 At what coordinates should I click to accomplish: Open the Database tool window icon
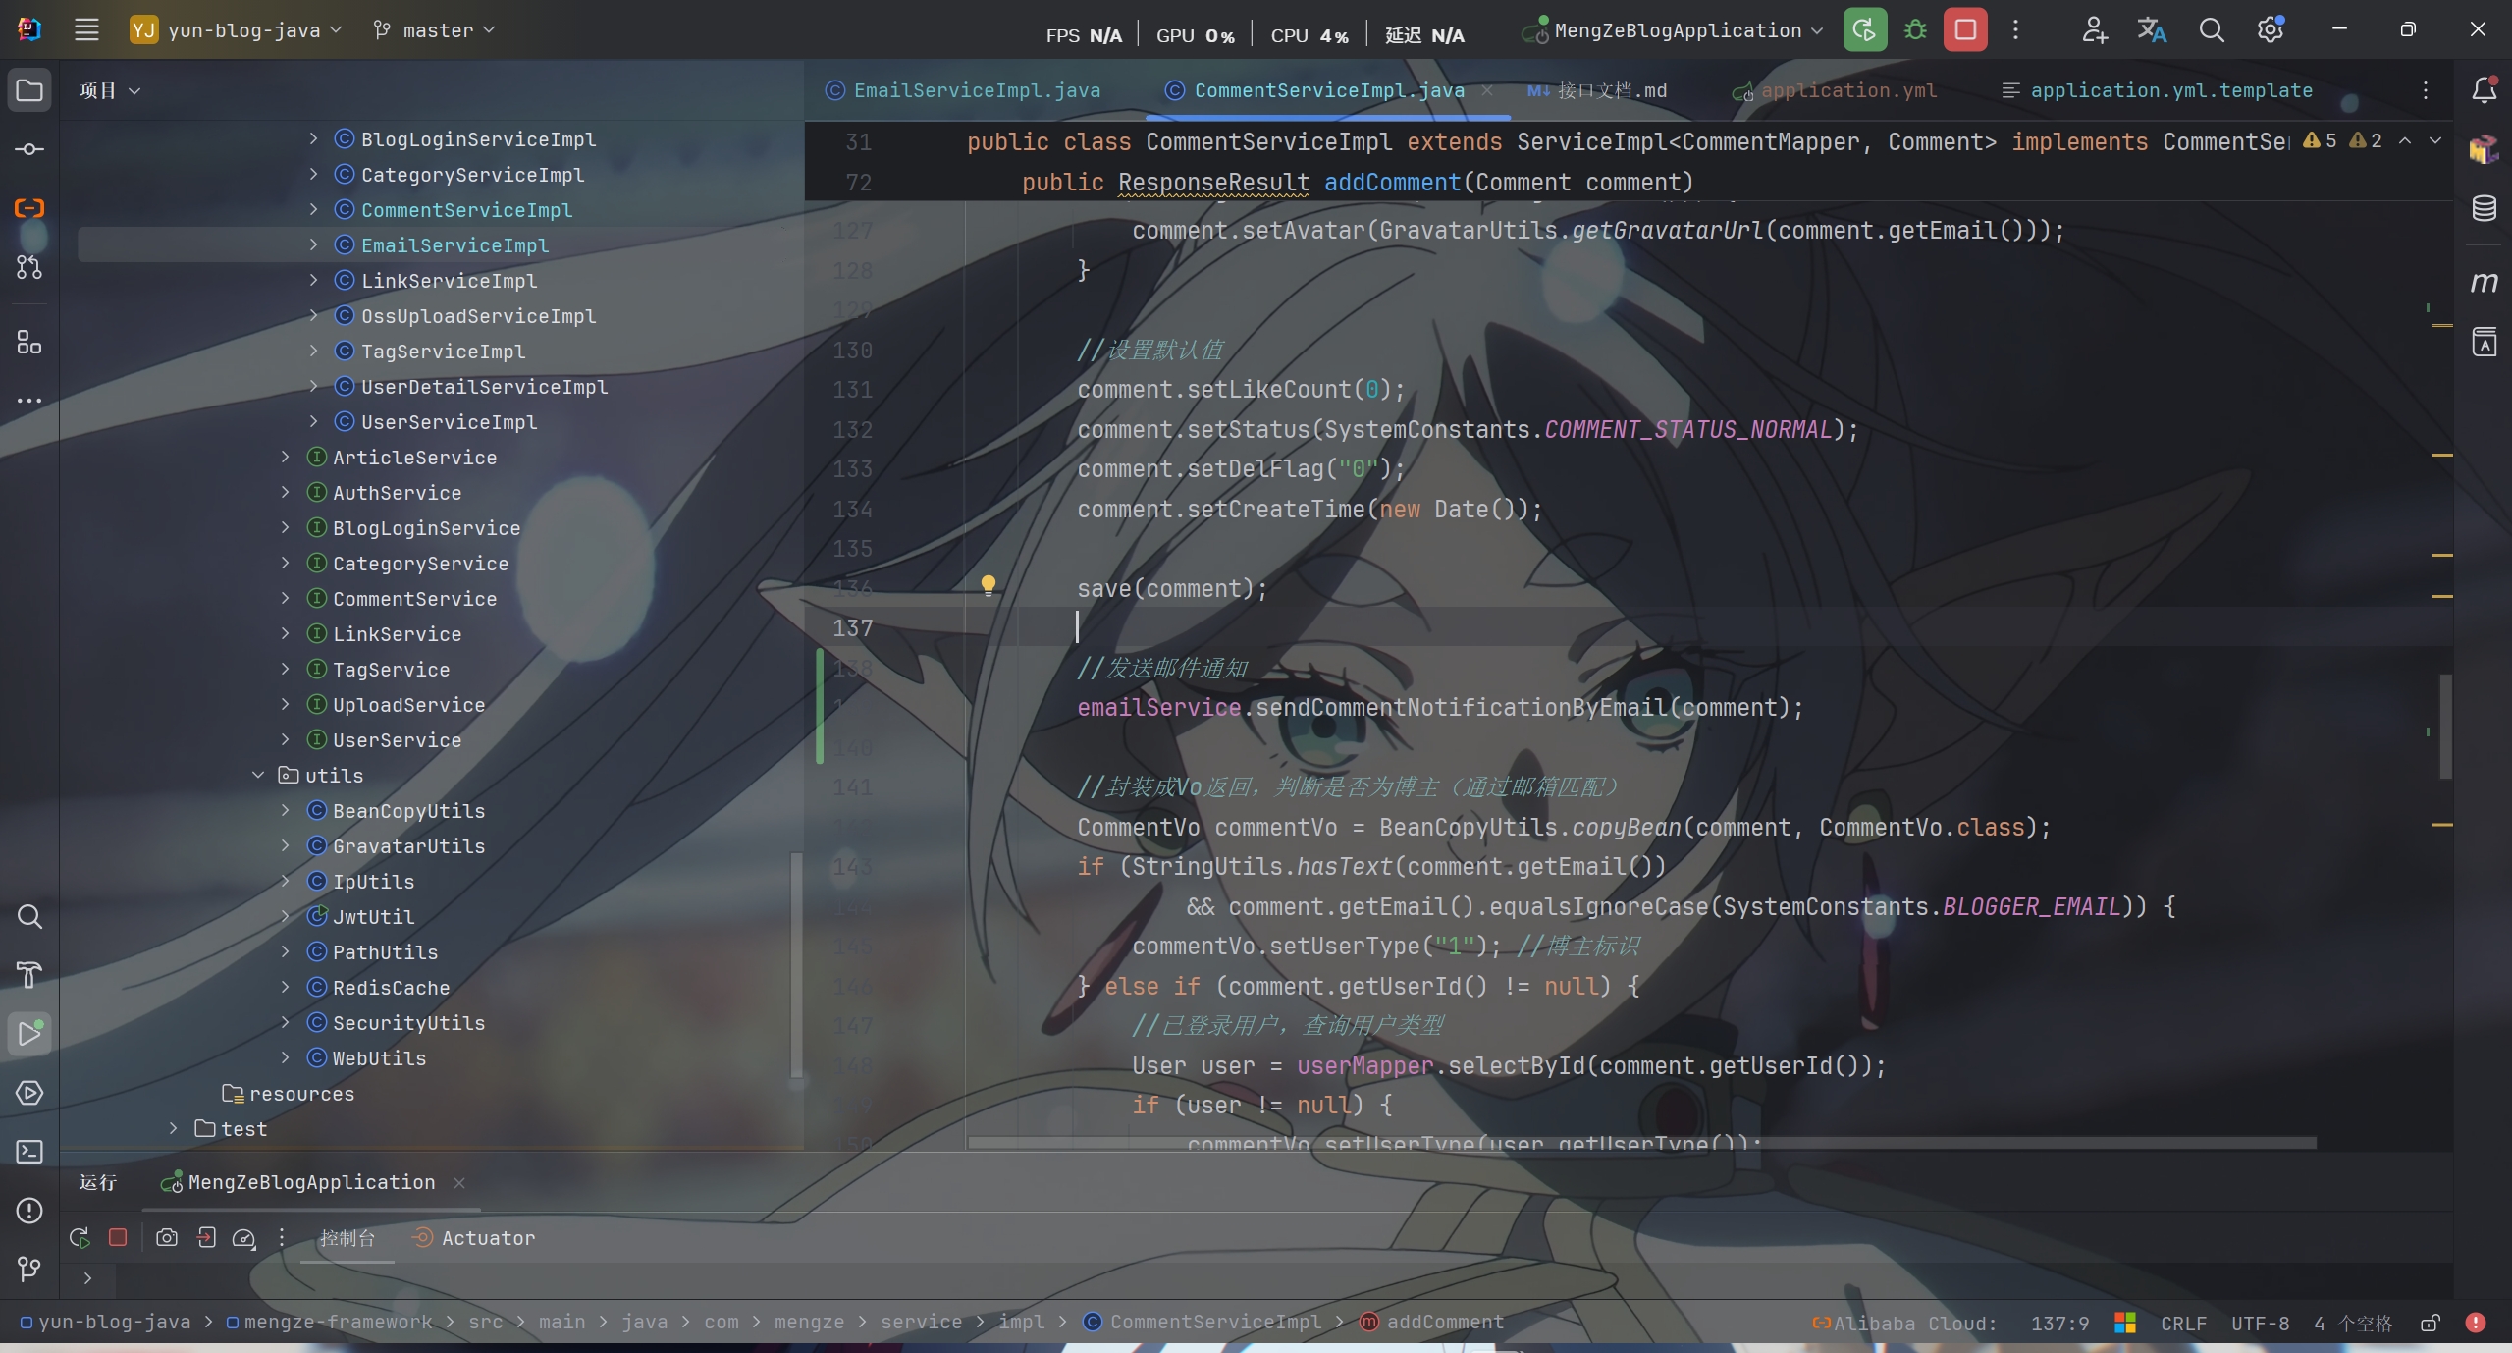(2484, 208)
